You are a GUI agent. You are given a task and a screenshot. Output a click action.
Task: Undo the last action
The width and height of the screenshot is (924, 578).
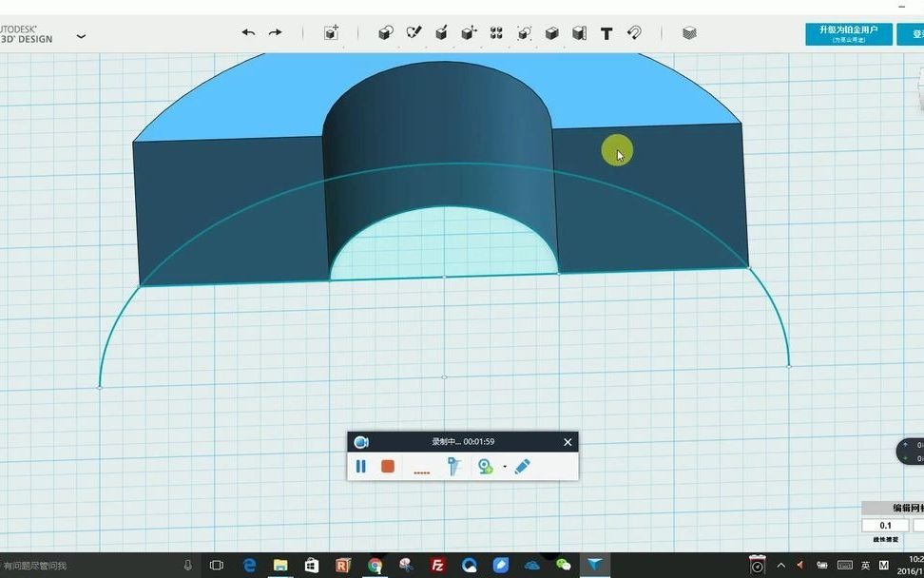(248, 32)
